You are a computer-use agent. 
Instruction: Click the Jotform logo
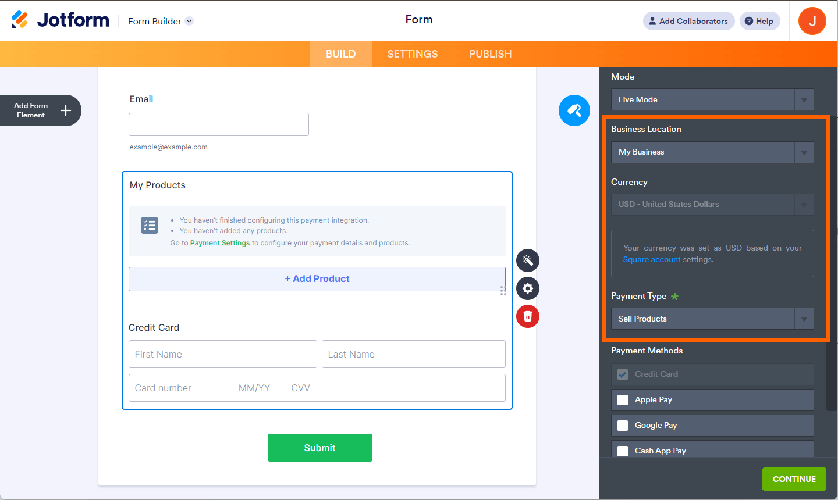60,20
